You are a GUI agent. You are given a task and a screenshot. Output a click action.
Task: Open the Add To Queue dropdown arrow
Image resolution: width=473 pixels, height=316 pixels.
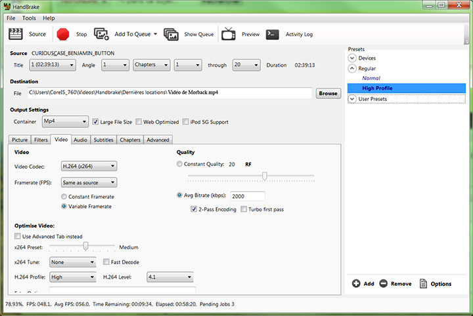click(x=155, y=34)
